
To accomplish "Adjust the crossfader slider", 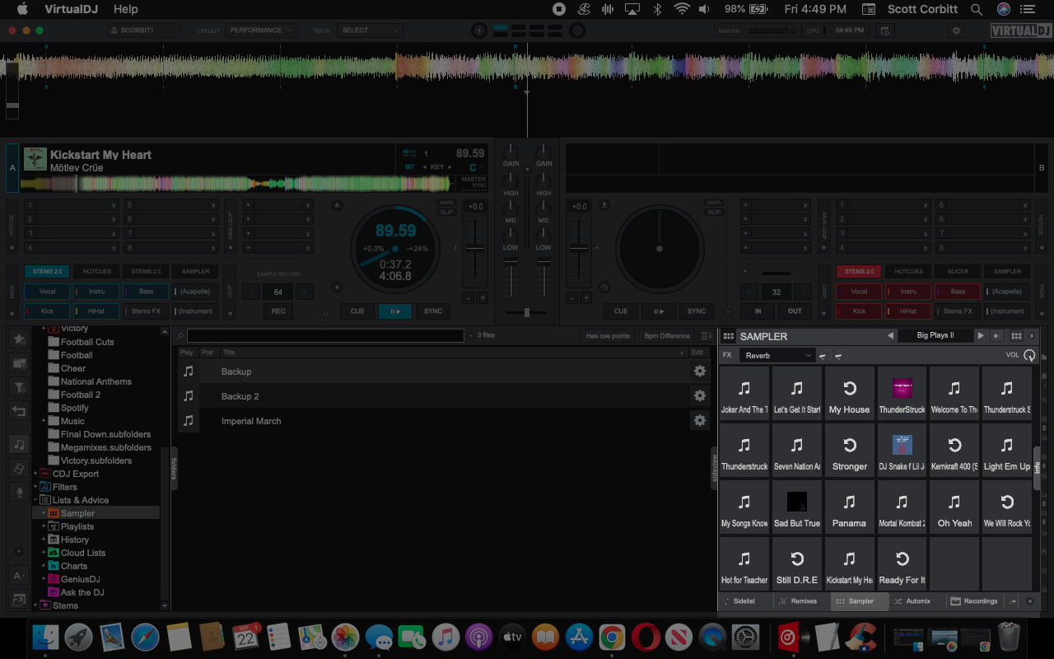I will [x=526, y=312].
